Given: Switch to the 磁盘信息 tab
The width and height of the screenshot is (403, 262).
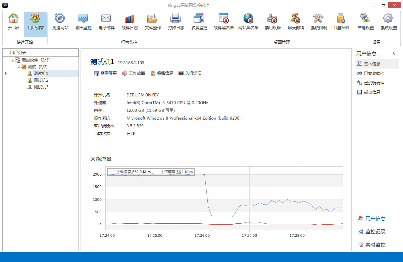Looking at the screenshot, I should [x=373, y=92].
